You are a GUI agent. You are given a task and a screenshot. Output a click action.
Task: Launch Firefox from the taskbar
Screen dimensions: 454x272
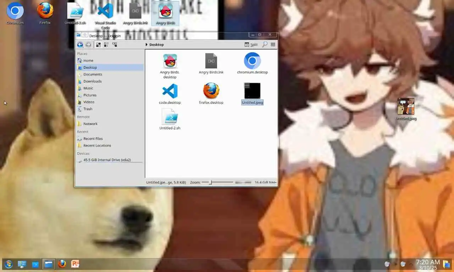(x=62, y=264)
